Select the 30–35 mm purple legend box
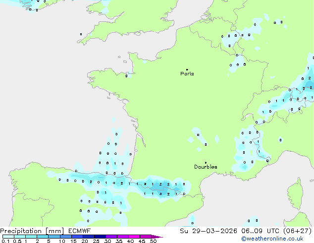Screen dimensions: 314x243 coord(111,237)
